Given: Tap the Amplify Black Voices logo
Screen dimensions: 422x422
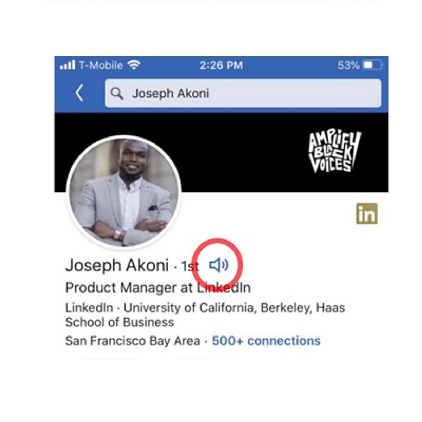Looking at the screenshot, I should coord(334,152).
